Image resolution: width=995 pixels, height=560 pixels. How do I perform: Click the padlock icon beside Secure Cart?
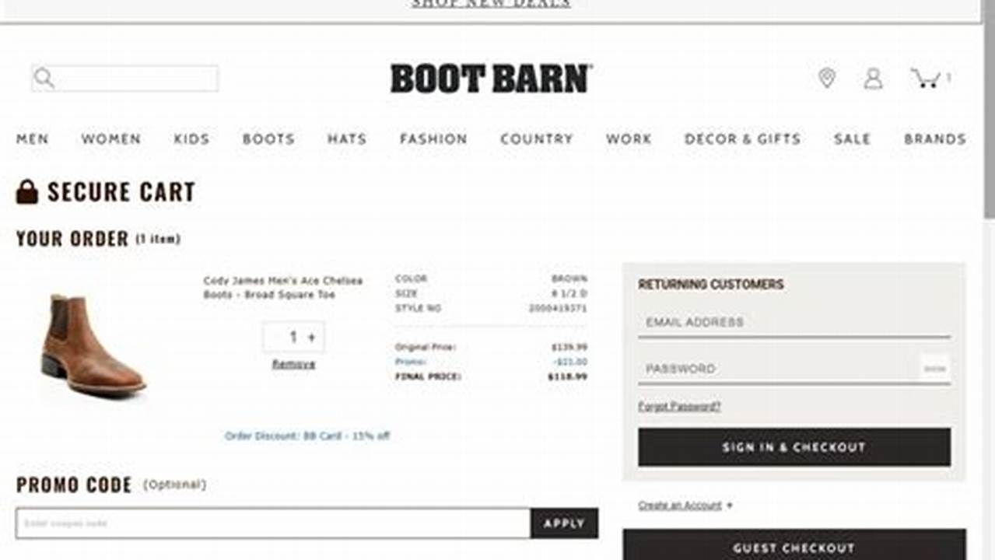27,191
